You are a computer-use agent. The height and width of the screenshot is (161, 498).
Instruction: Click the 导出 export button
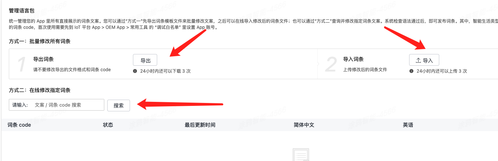(x=145, y=60)
